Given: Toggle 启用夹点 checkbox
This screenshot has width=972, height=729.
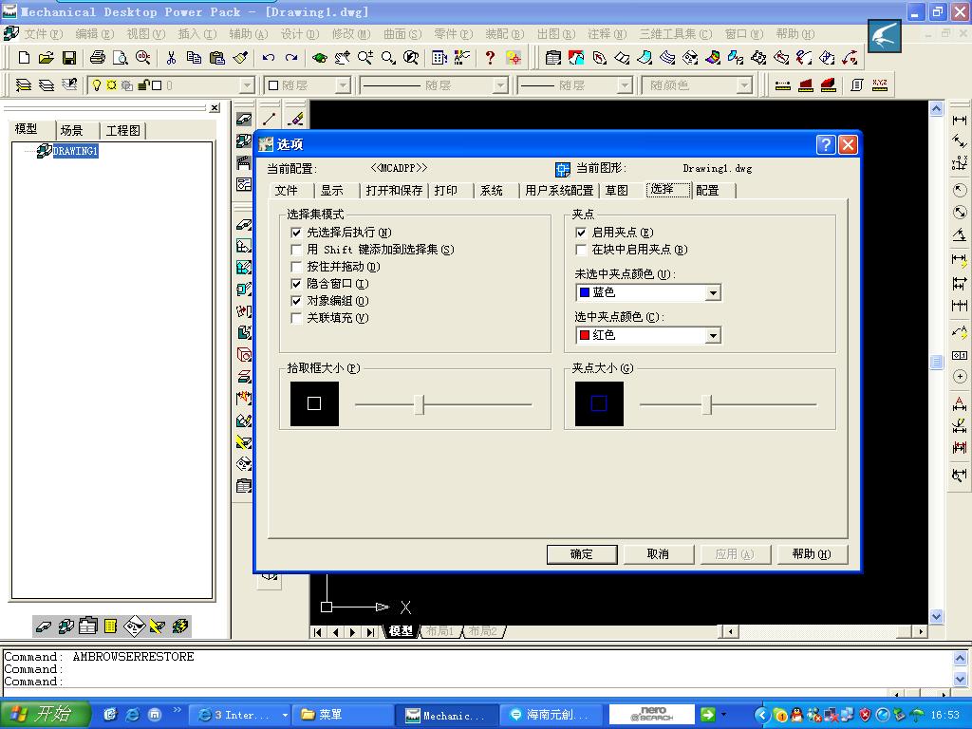Looking at the screenshot, I should [581, 233].
